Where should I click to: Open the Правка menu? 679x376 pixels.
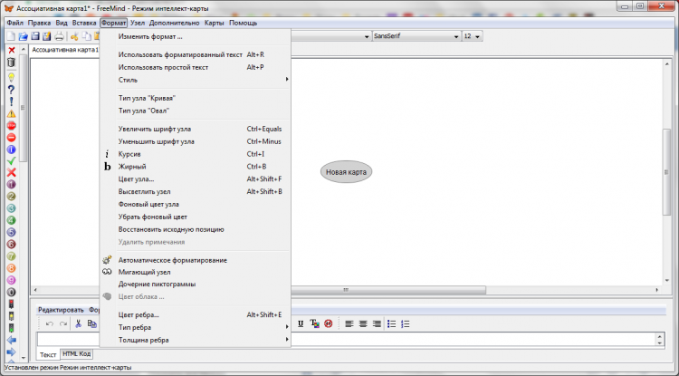pyautogui.click(x=40, y=23)
